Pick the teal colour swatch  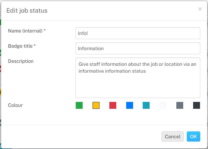[x=146, y=105]
